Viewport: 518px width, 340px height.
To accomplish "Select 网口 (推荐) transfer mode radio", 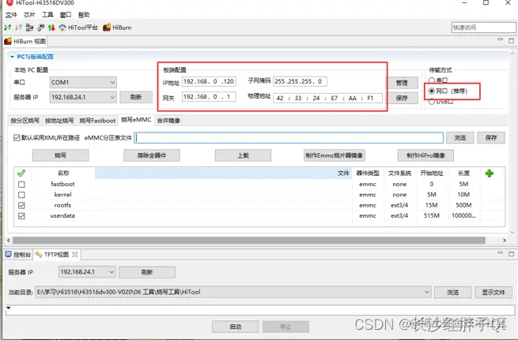I will [432, 91].
